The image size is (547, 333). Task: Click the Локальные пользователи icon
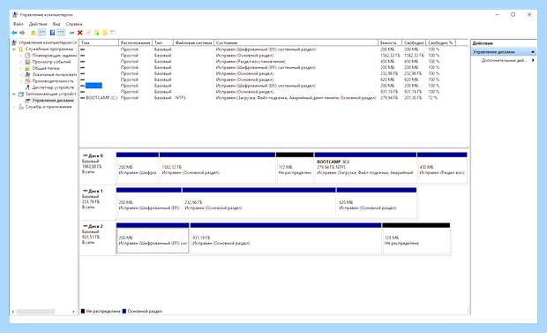point(27,74)
